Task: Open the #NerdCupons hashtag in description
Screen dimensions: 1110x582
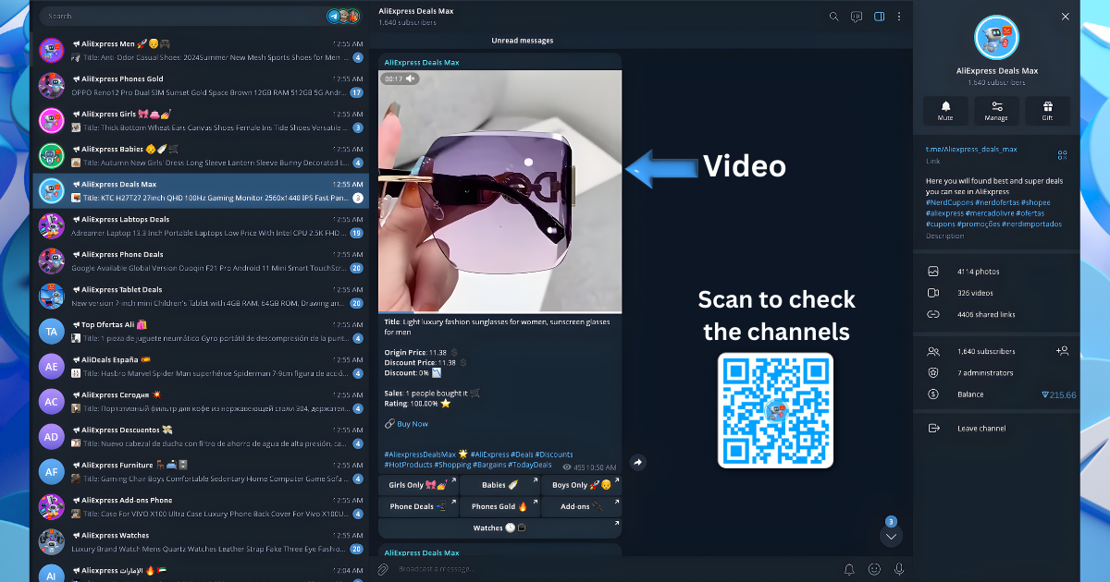Action: coord(950,202)
